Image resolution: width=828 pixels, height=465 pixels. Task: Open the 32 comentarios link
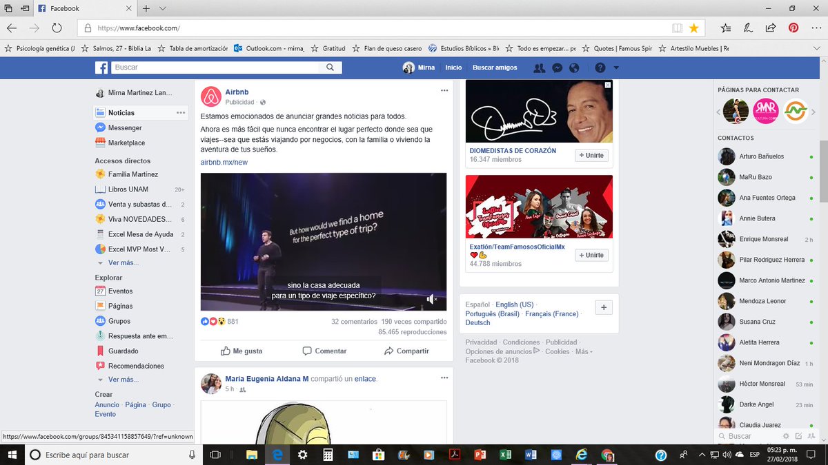(354, 322)
